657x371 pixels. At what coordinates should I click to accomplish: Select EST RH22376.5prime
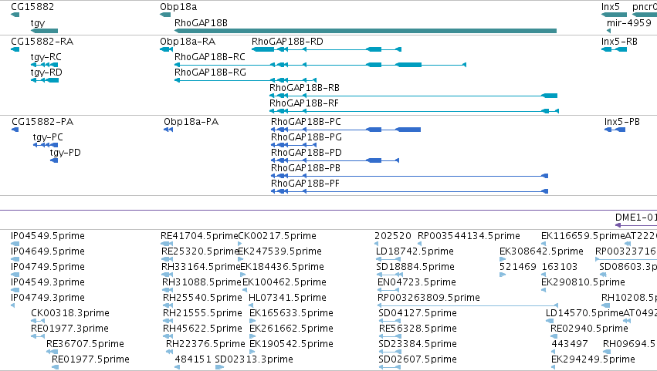point(205,345)
